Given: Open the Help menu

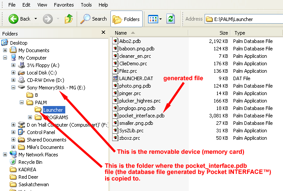Looking at the screenshot, I should (103, 5).
